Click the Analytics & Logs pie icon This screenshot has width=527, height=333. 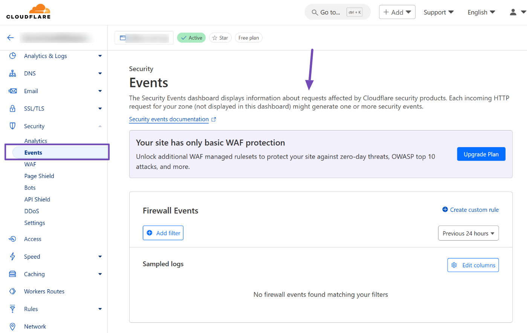point(12,56)
